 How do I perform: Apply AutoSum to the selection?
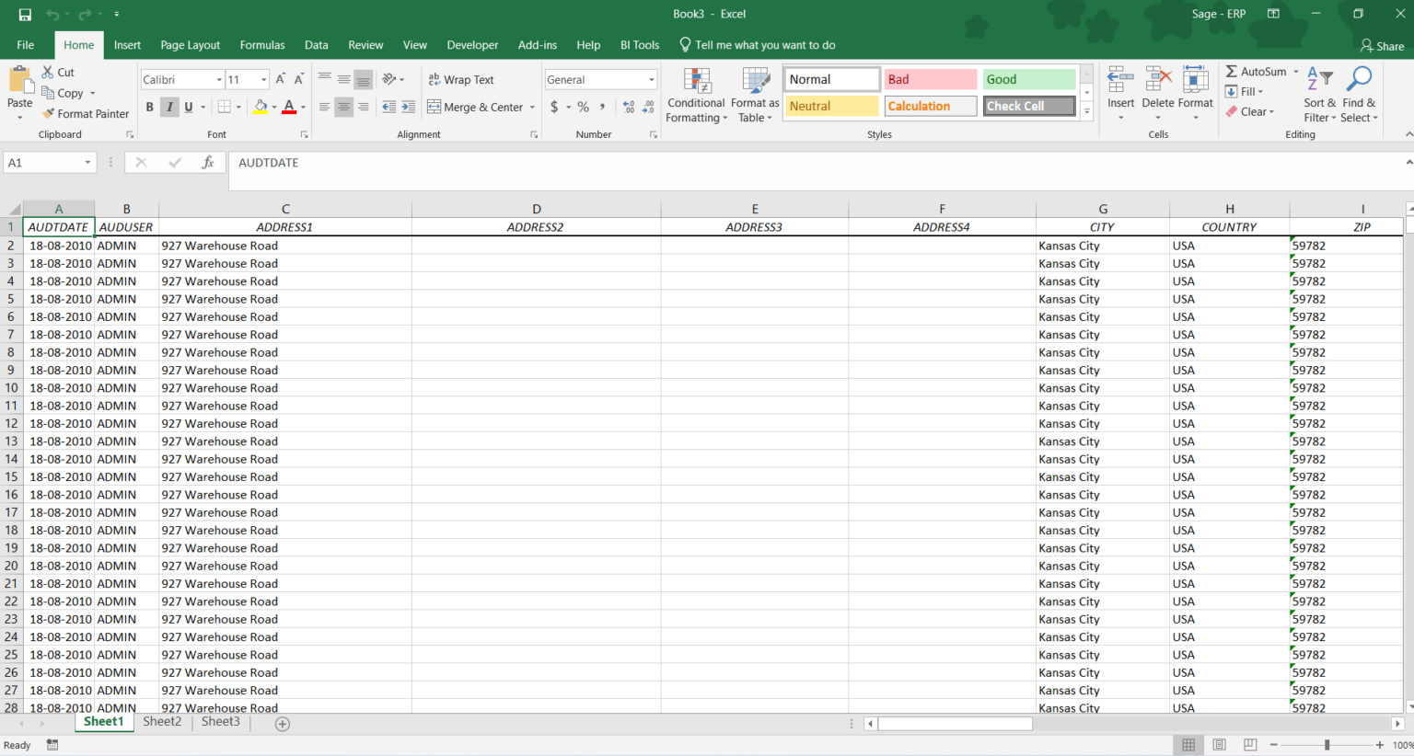point(1258,71)
